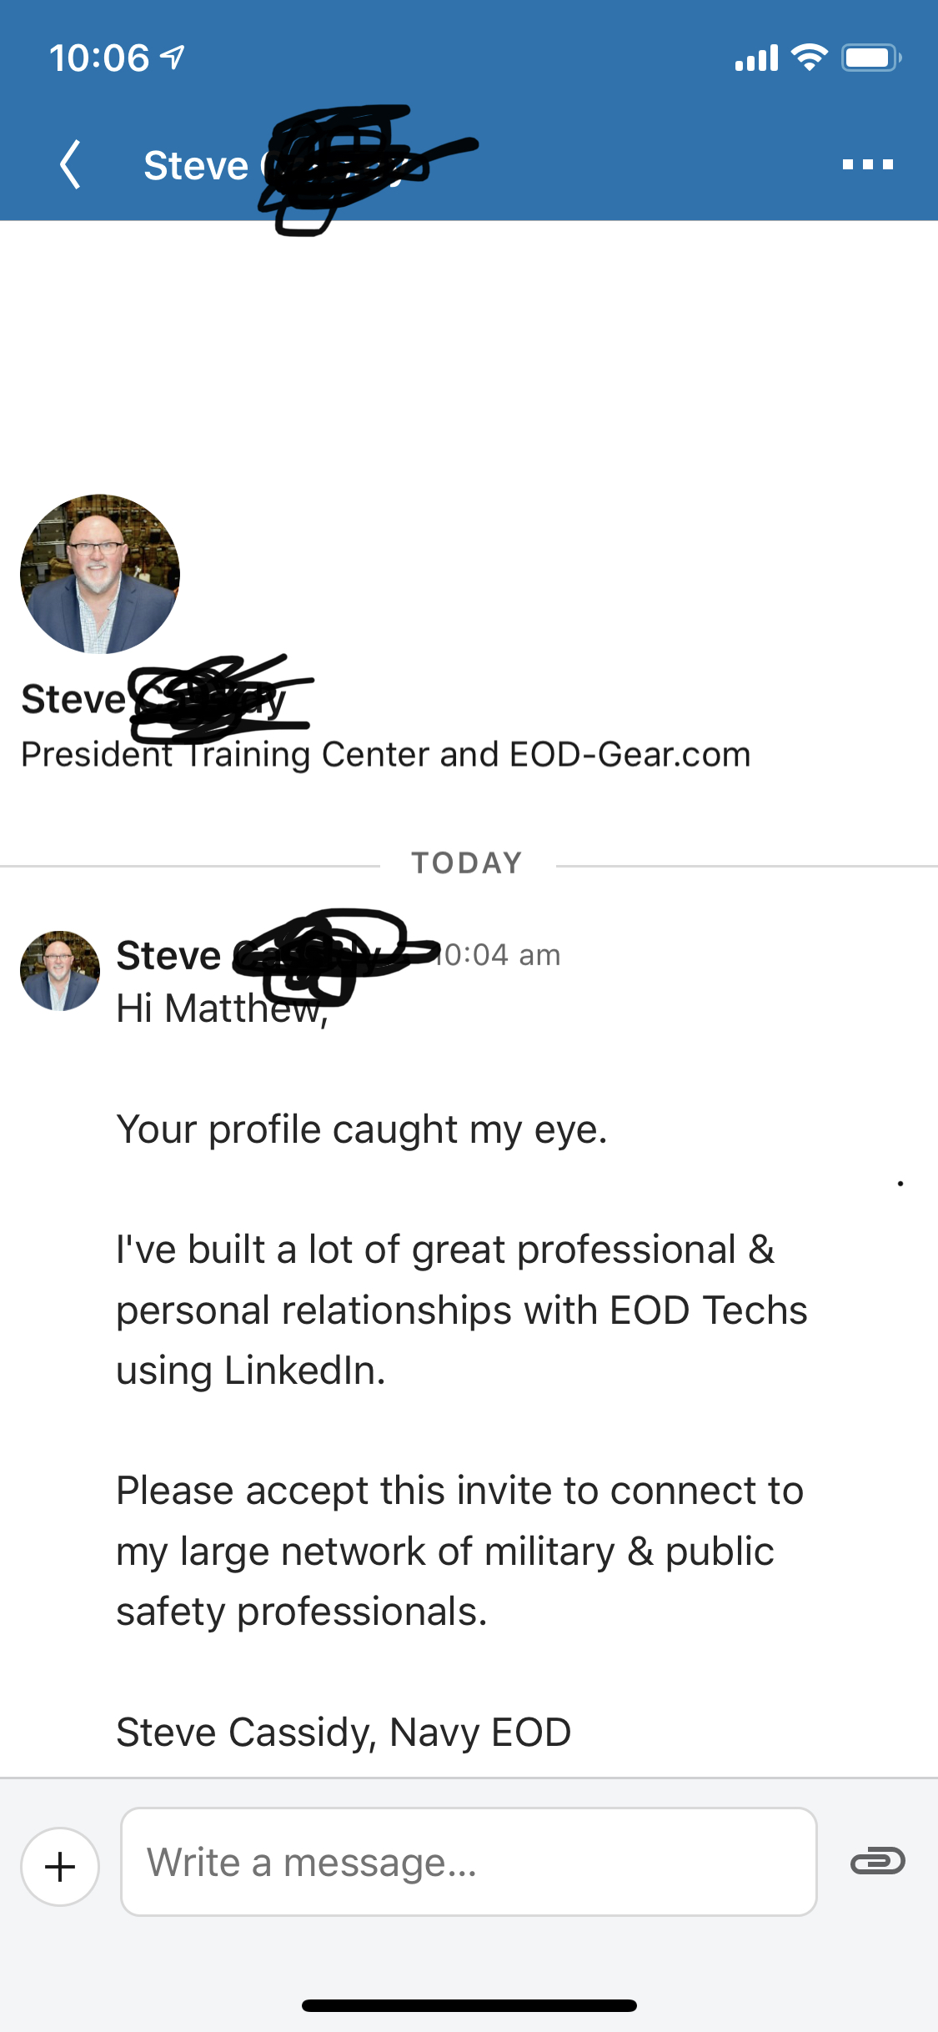This screenshot has height=2032, width=938.
Task: Tap the location arrow beside the clock
Action: point(173,58)
